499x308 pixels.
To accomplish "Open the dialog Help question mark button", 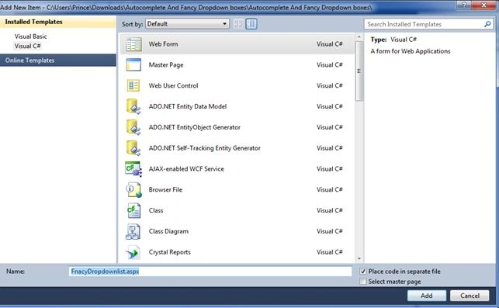I will tap(464, 5).
